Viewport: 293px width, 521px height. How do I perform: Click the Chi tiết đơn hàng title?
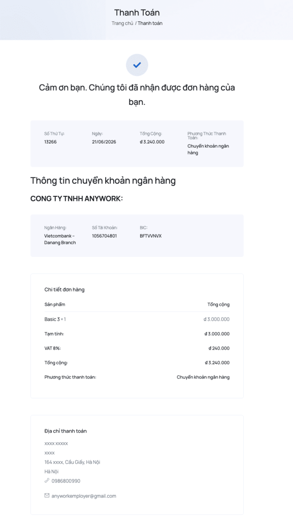tap(64, 290)
